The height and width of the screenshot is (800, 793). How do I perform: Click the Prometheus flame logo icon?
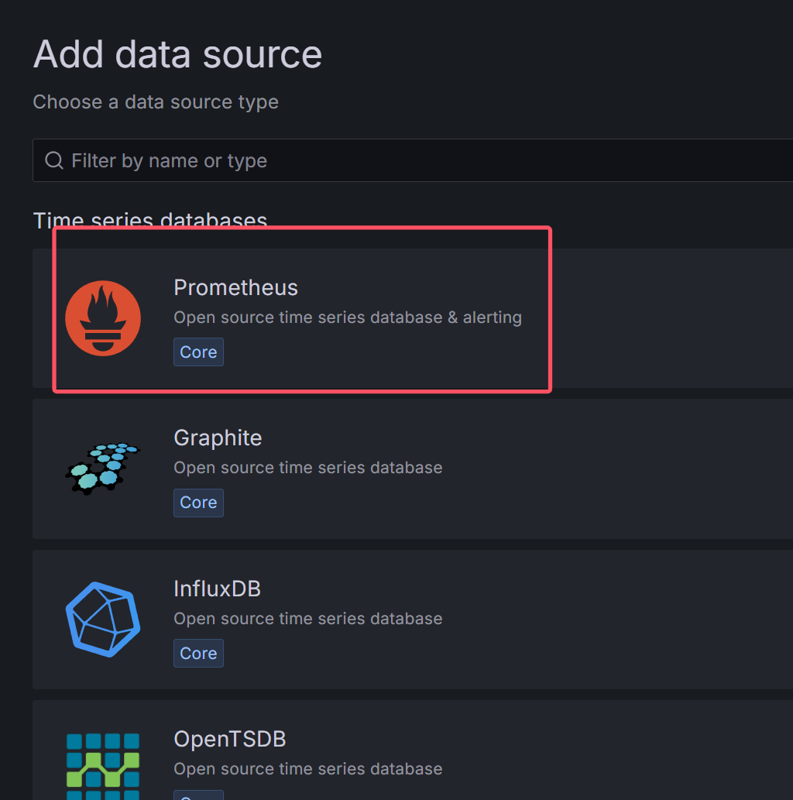(x=103, y=318)
